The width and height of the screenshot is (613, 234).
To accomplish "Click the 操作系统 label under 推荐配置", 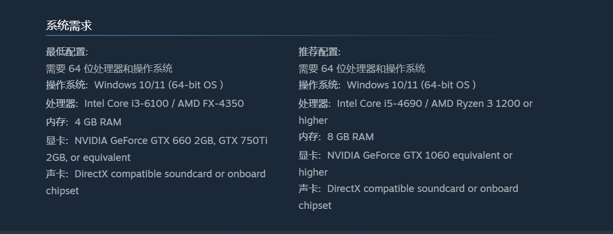I will pos(319,85).
